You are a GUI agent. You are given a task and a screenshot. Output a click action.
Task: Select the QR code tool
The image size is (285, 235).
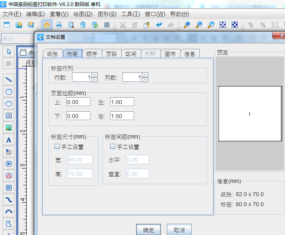point(9,187)
